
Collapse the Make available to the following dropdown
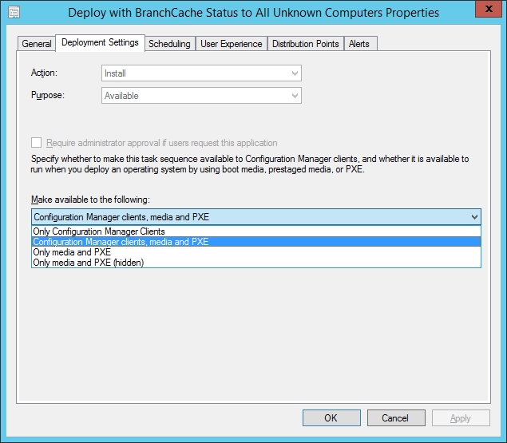click(x=474, y=217)
